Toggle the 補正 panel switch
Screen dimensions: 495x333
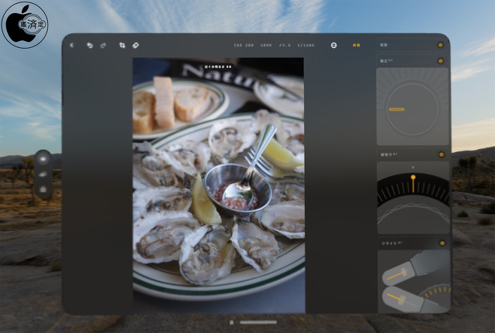click(440, 61)
